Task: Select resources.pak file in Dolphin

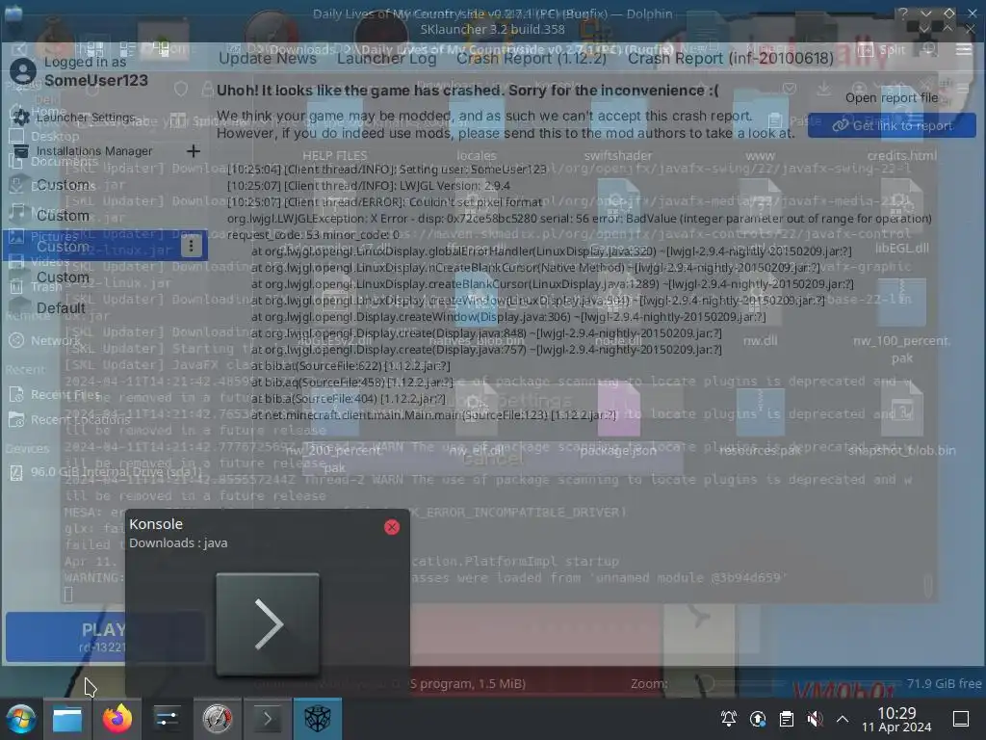Action: tap(761, 420)
